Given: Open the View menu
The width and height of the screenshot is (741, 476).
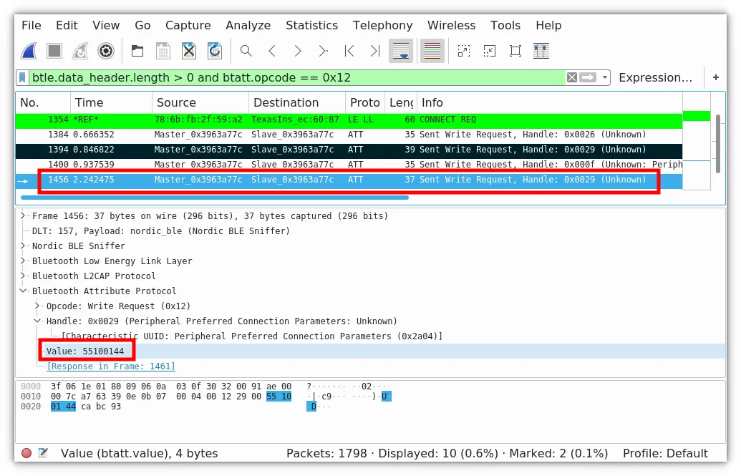Looking at the screenshot, I should click(106, 26).
